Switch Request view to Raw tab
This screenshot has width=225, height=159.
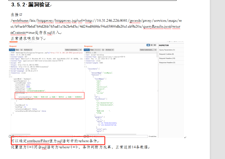point(17,50)
